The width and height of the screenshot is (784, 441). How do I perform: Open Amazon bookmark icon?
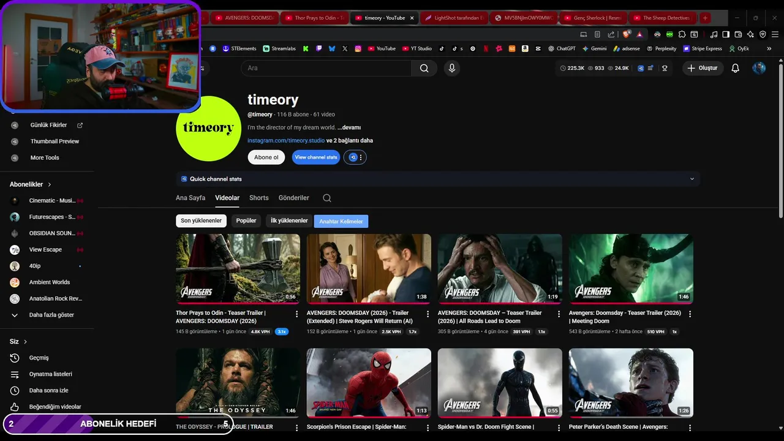coord(526,48)
